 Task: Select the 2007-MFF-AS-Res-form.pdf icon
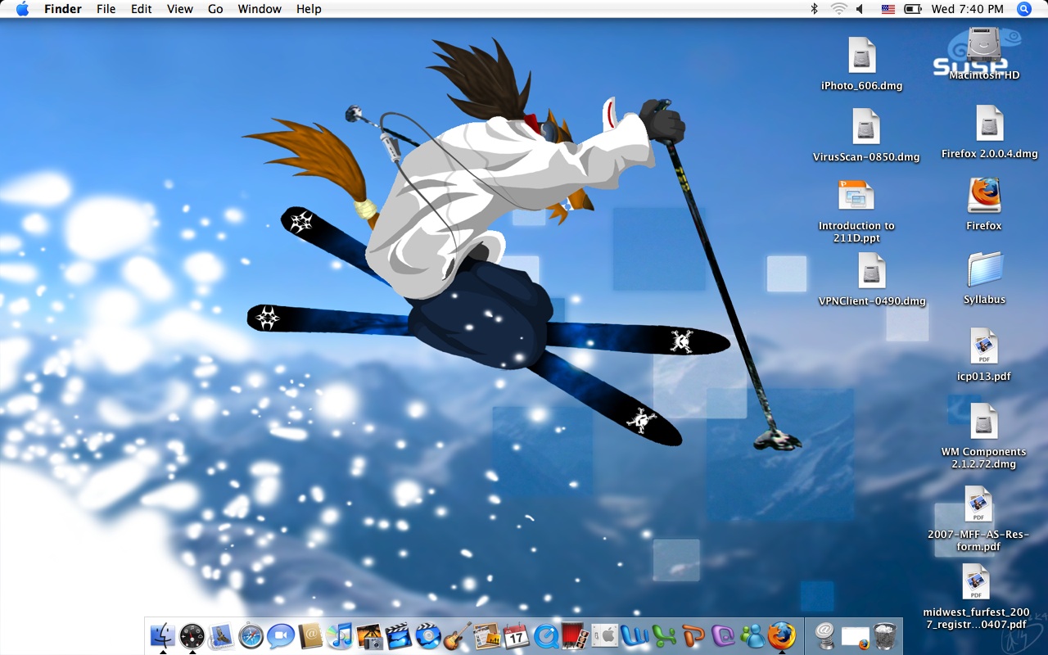(978, 504)
